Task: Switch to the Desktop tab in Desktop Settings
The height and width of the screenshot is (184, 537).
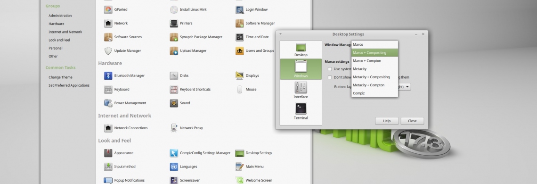Action: coord(301,50)
